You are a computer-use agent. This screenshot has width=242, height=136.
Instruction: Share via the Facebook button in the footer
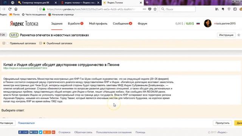[x=23, y=132]
